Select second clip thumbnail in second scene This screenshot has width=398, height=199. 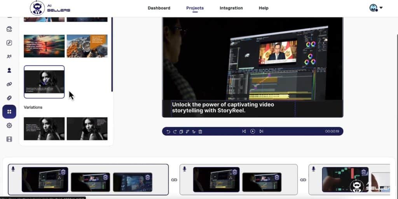coord(262,182)
